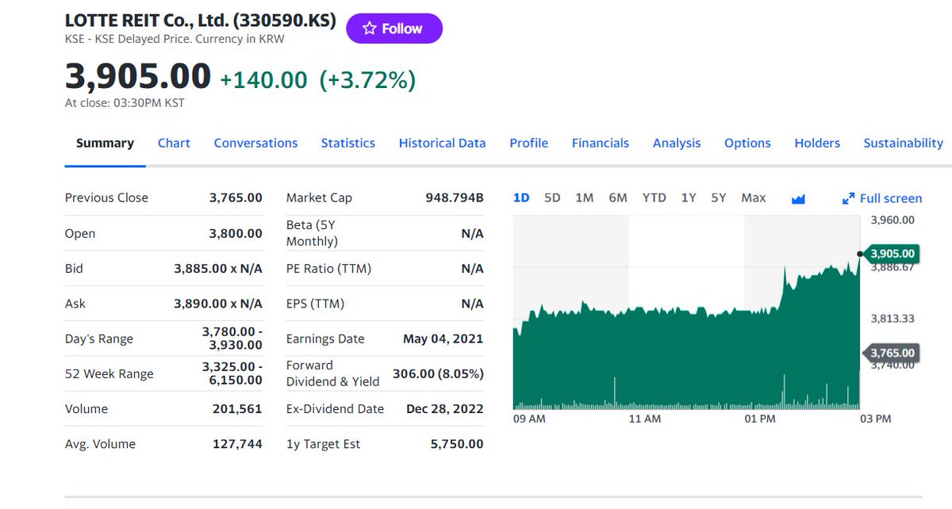Open the Historical Data tab
The width and height of the screenshot is (952, 509).
coord(442,144)
